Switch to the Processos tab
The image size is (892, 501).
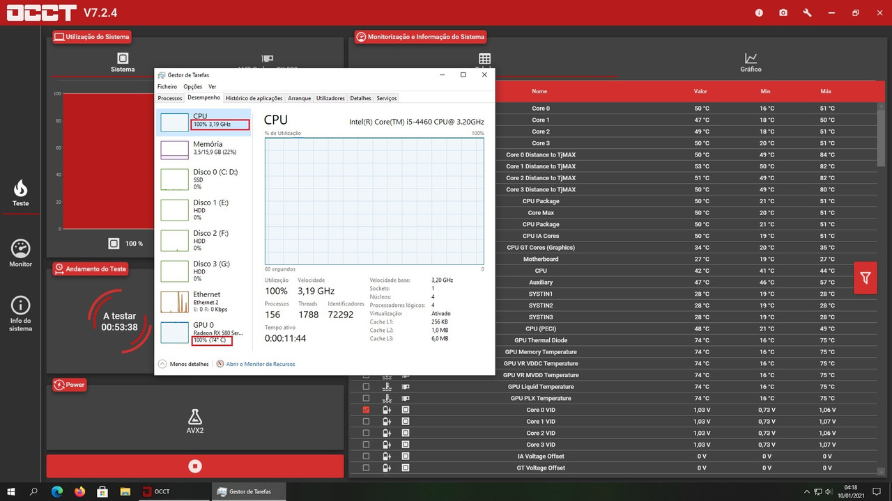pyautogui.click(x=170, y=99)
